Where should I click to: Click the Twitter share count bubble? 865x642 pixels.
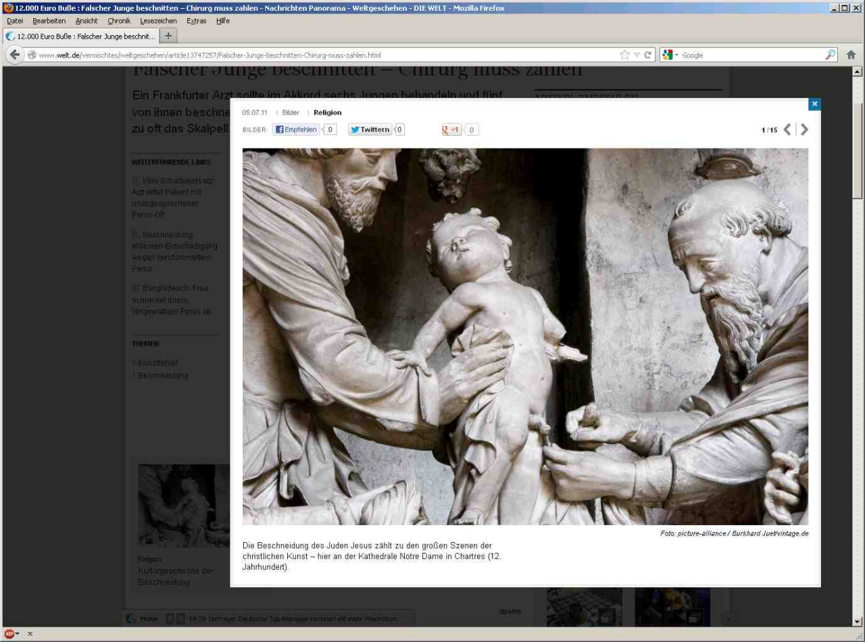coord(399,130)
